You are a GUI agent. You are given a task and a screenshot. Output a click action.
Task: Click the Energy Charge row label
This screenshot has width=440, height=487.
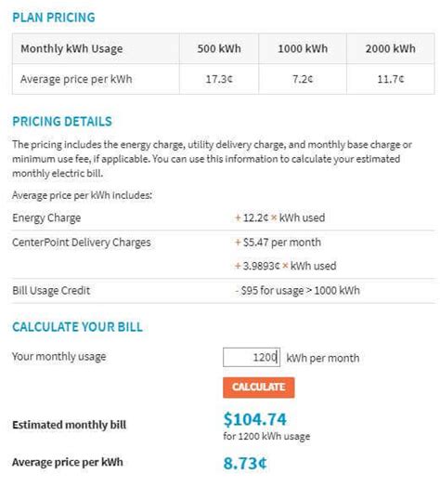[46, 218]
